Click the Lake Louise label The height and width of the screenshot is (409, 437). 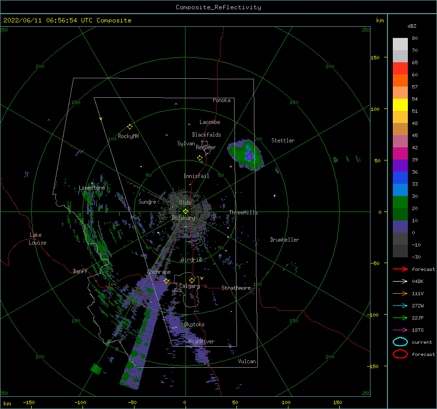click(37, 239)
